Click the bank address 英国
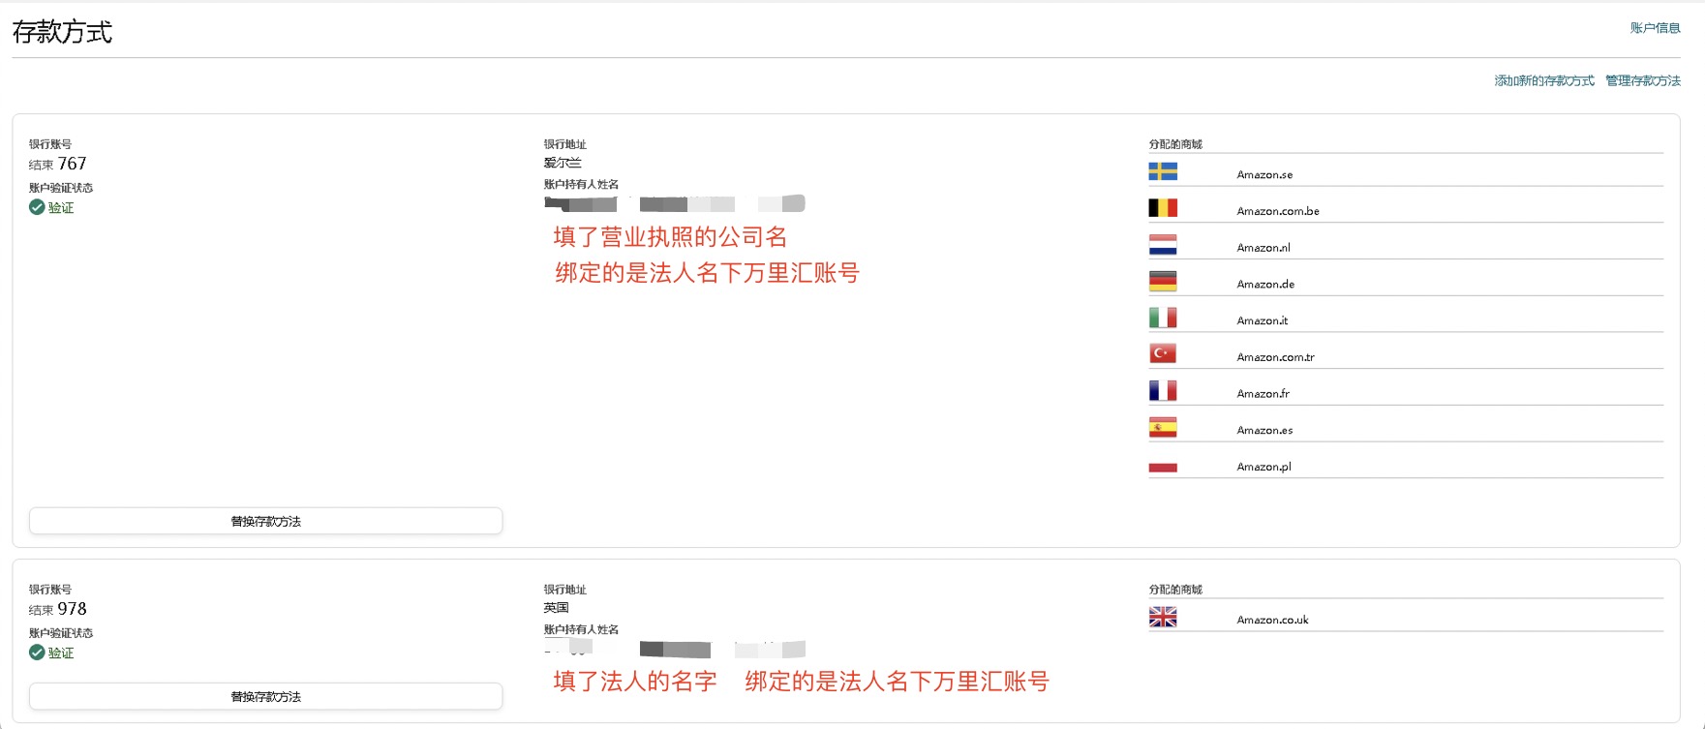The width and height of the screenshot is (1705, 729). click(x=556, y=608)
